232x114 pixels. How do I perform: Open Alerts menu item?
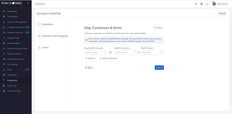(x=10, y=70)
